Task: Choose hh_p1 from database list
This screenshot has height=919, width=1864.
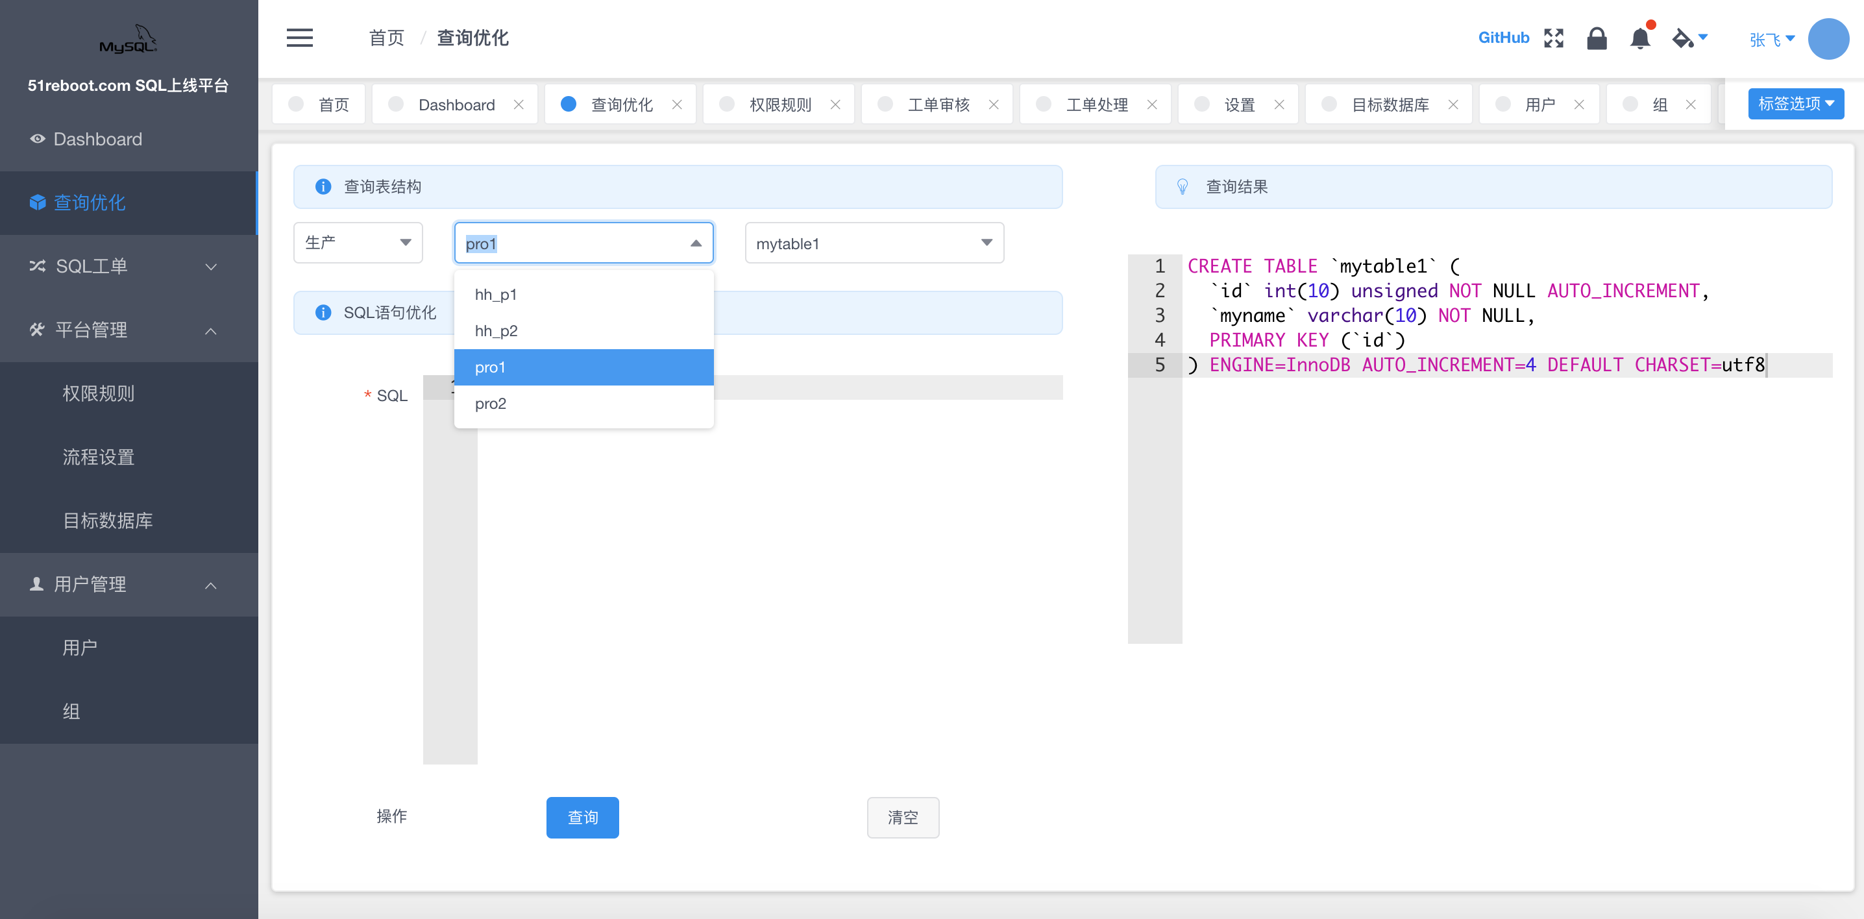Action: point(583,295)
